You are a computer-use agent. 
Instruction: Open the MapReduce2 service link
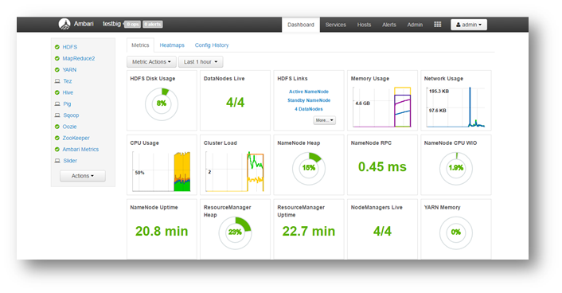tap(79, 58)
